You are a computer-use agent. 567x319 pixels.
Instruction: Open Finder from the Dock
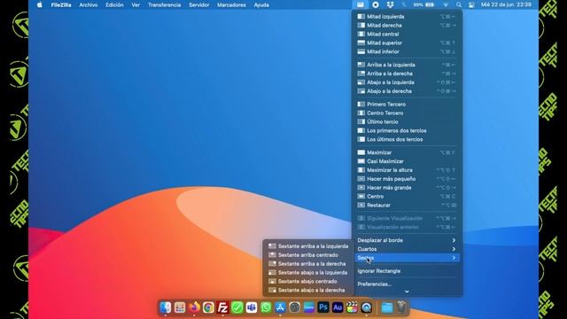(166, 307)
